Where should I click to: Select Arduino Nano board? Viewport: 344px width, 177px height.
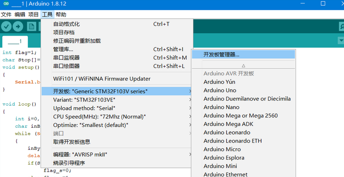[243, 107]
